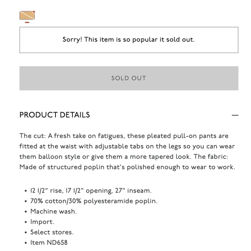Collapse Product Details with the minus icon
251x251 pixels.
click(235, 115)
